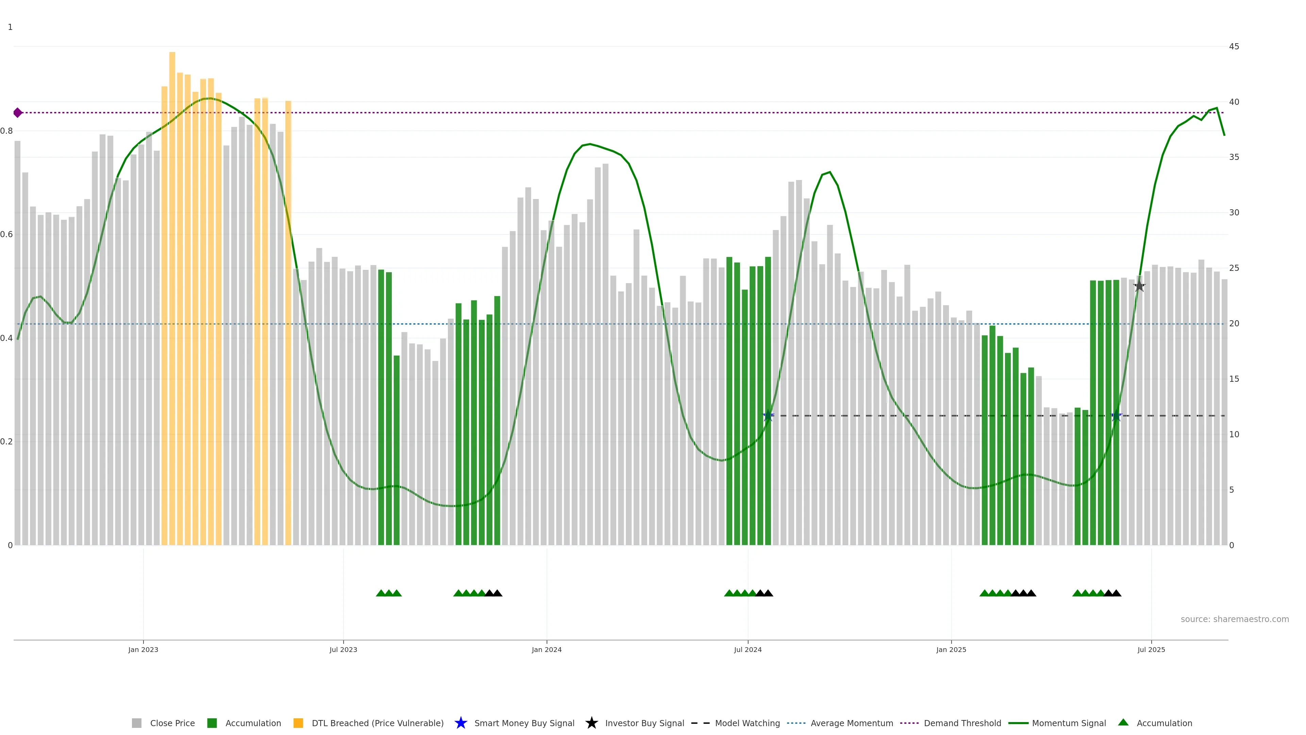Click the green Accumulation square color swatch
This screenshot has height=735, width=1306.
[212, 723]
